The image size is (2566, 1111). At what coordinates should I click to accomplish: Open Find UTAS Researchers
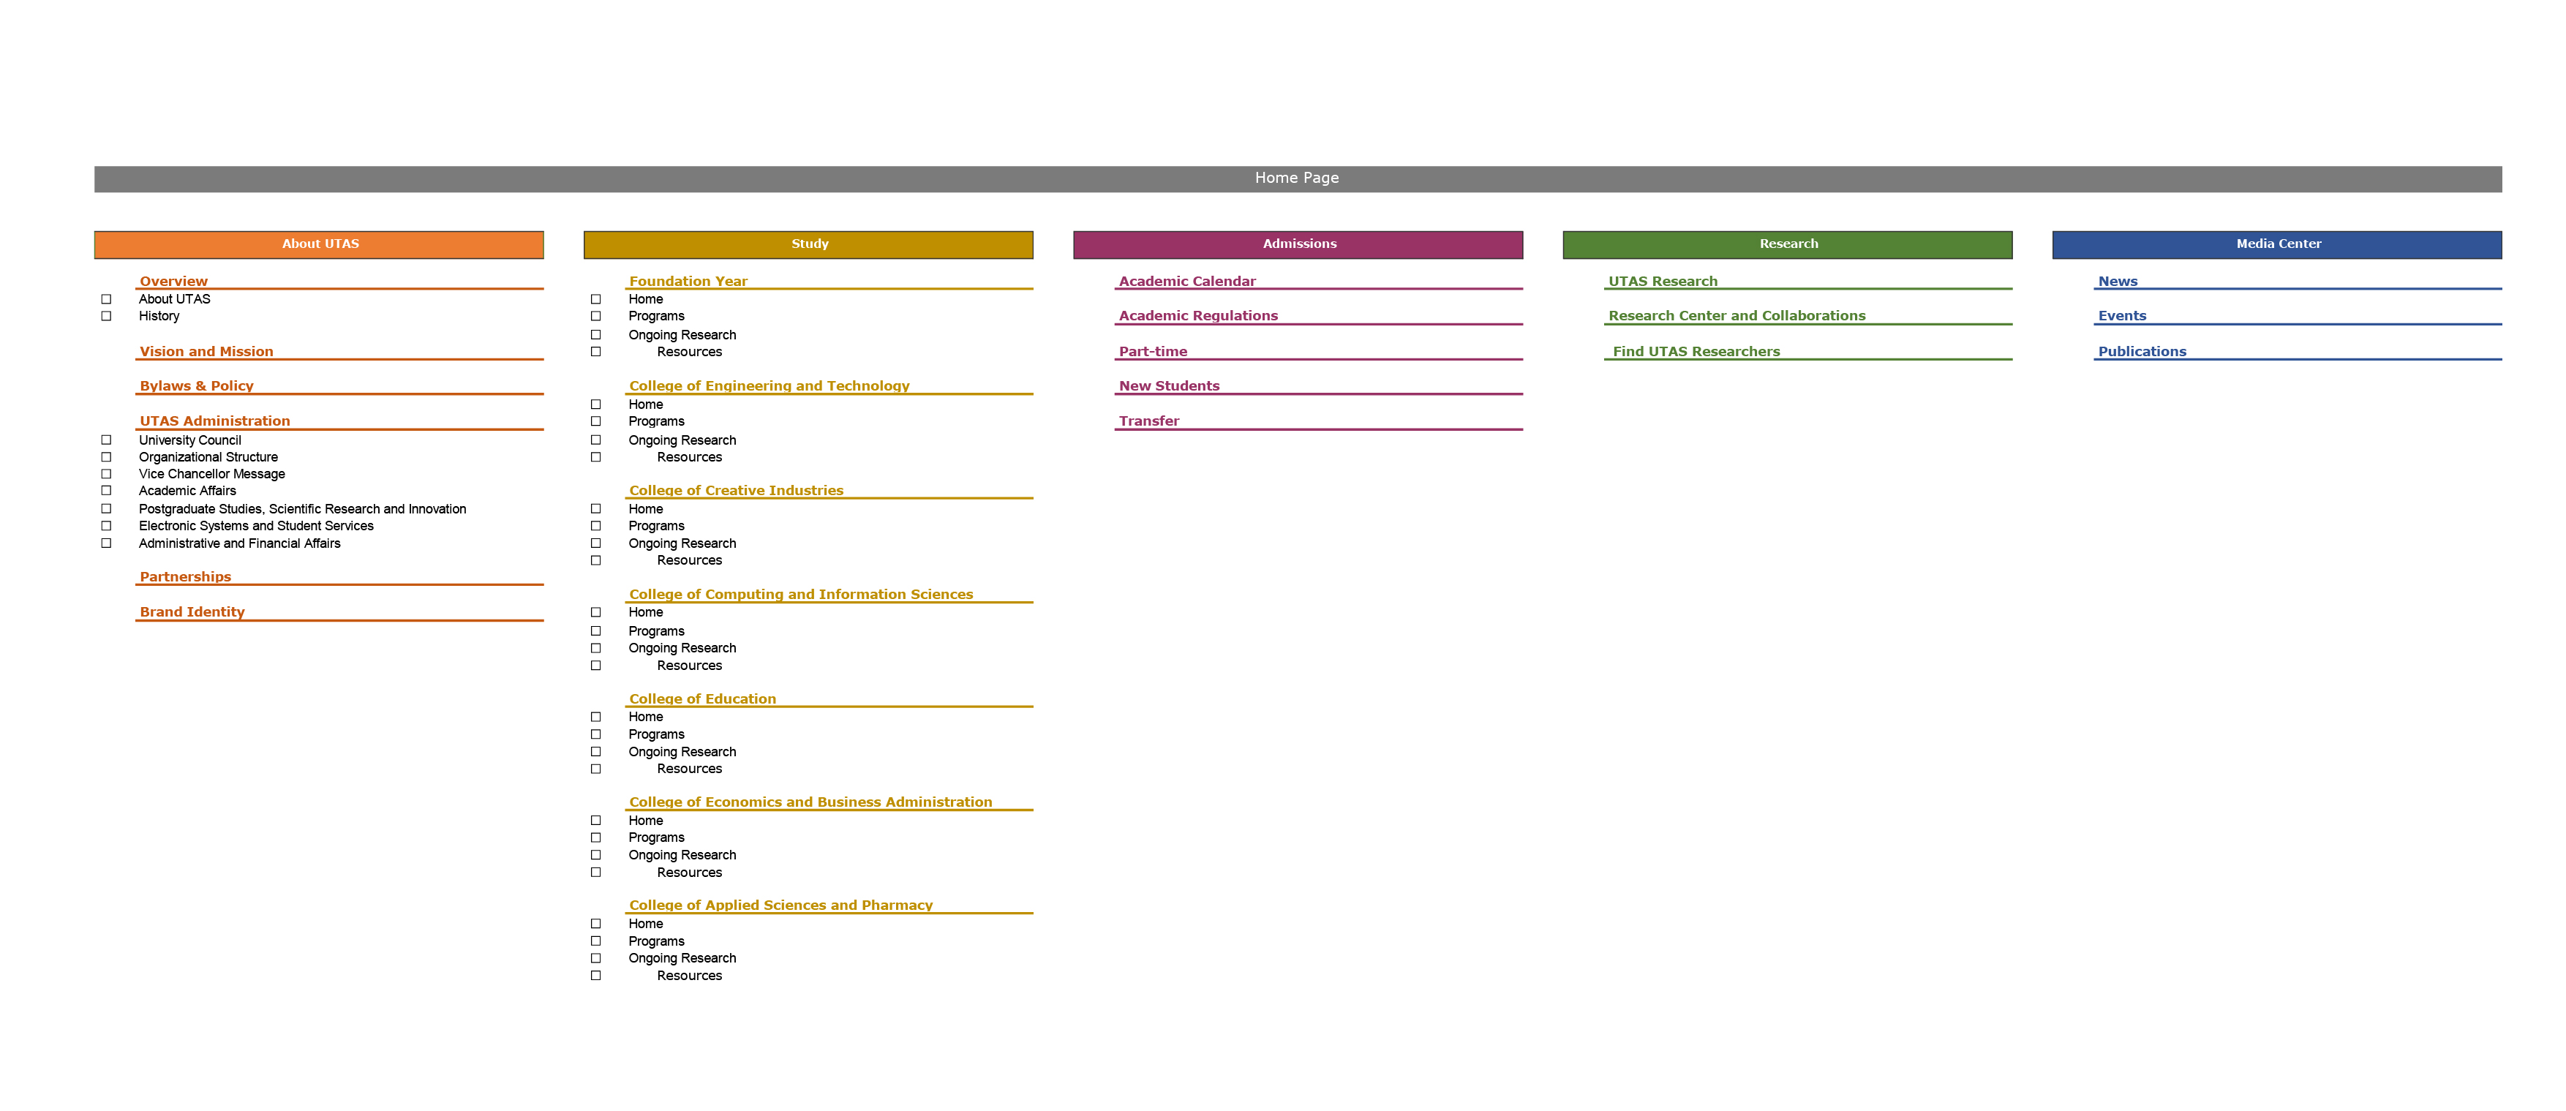tap(1696, 352)
